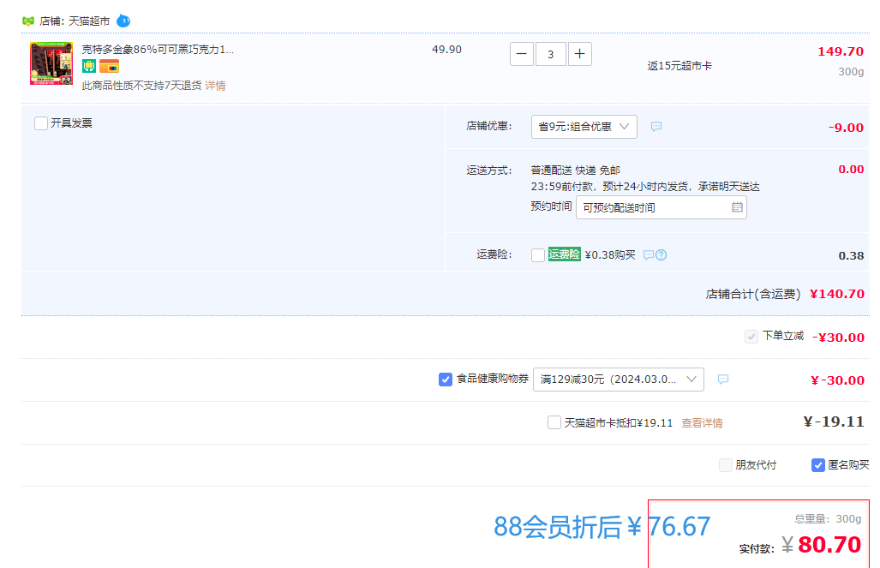Increase quantity with plus button
The height and width of the screenshot is (568, 880).
coord(580,54)
